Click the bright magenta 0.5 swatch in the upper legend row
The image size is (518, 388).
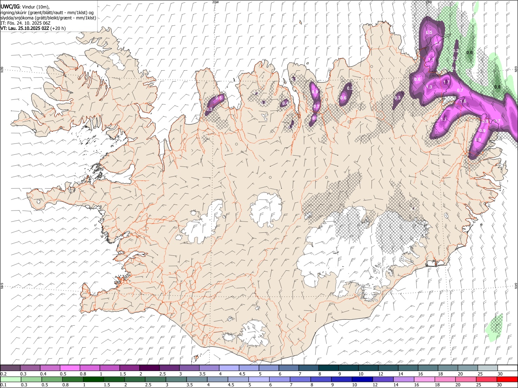[x=70, y=368]
